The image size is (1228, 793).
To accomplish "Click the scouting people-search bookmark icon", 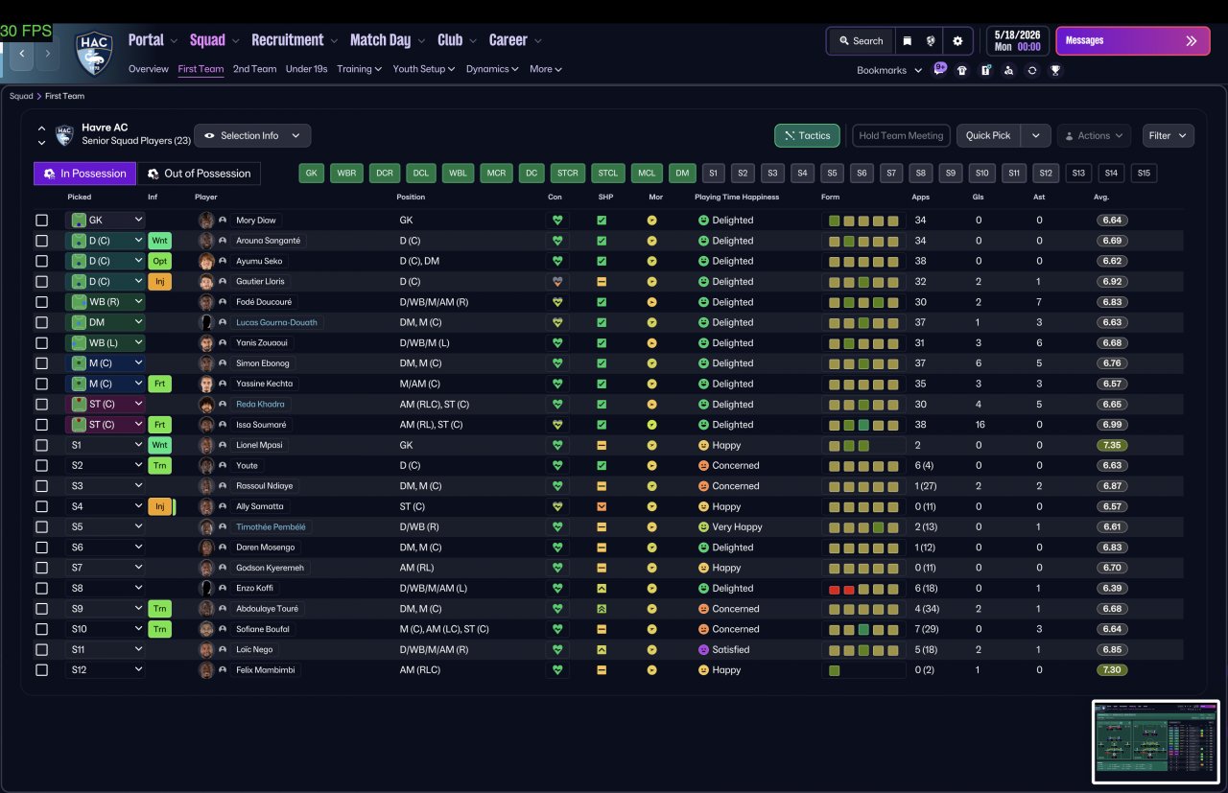I will coord(1008,70).
